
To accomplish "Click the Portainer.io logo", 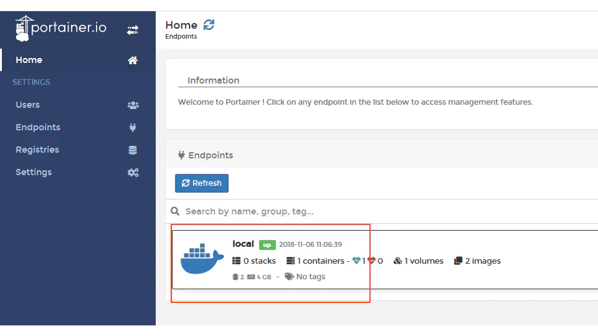I will (x=61, y=28).
